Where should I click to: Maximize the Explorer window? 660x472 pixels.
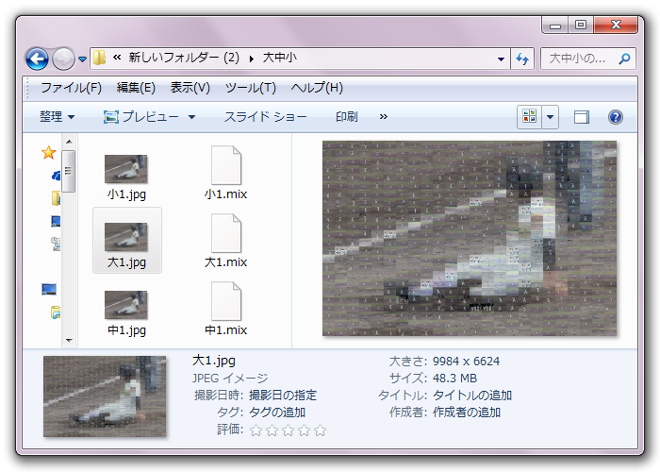tap(581, 25)
